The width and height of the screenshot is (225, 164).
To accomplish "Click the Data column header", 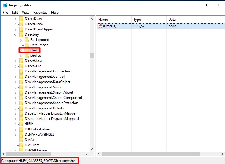I will [196, 20].
